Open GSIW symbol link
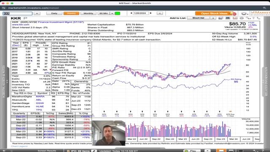270x152 pixels. click(x=40, y=103)
